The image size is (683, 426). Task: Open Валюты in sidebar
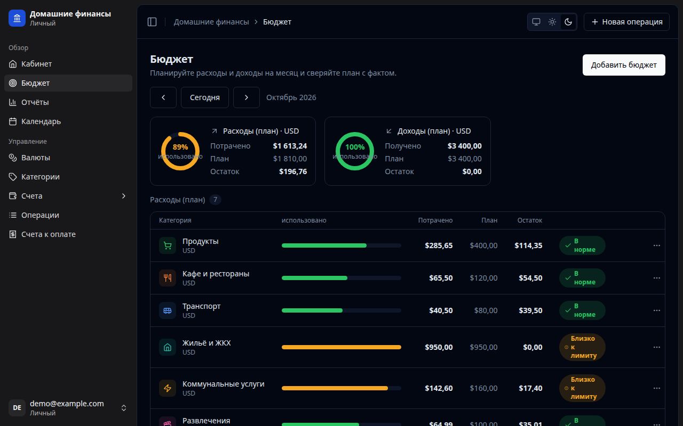[68, 158]
